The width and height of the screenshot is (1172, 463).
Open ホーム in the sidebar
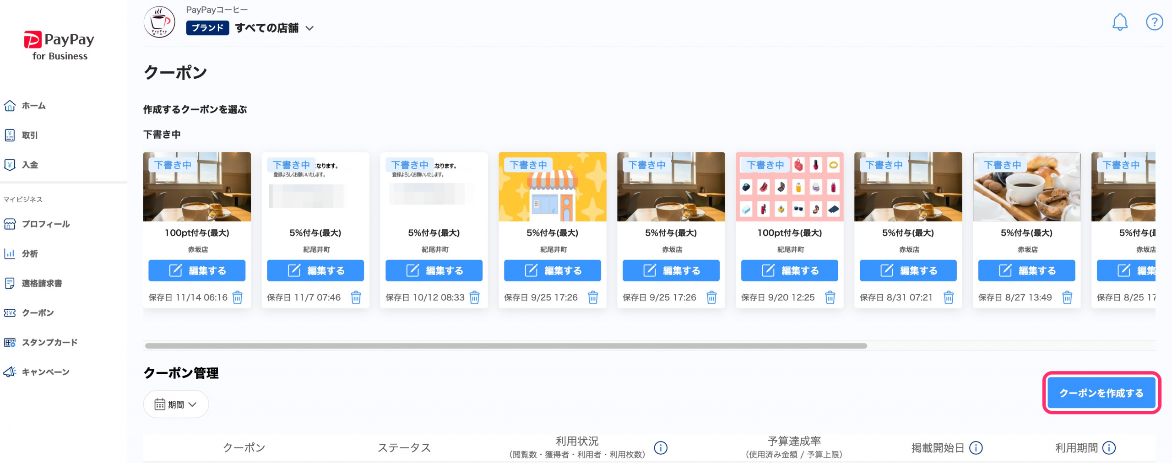click(x=33, y=106)
